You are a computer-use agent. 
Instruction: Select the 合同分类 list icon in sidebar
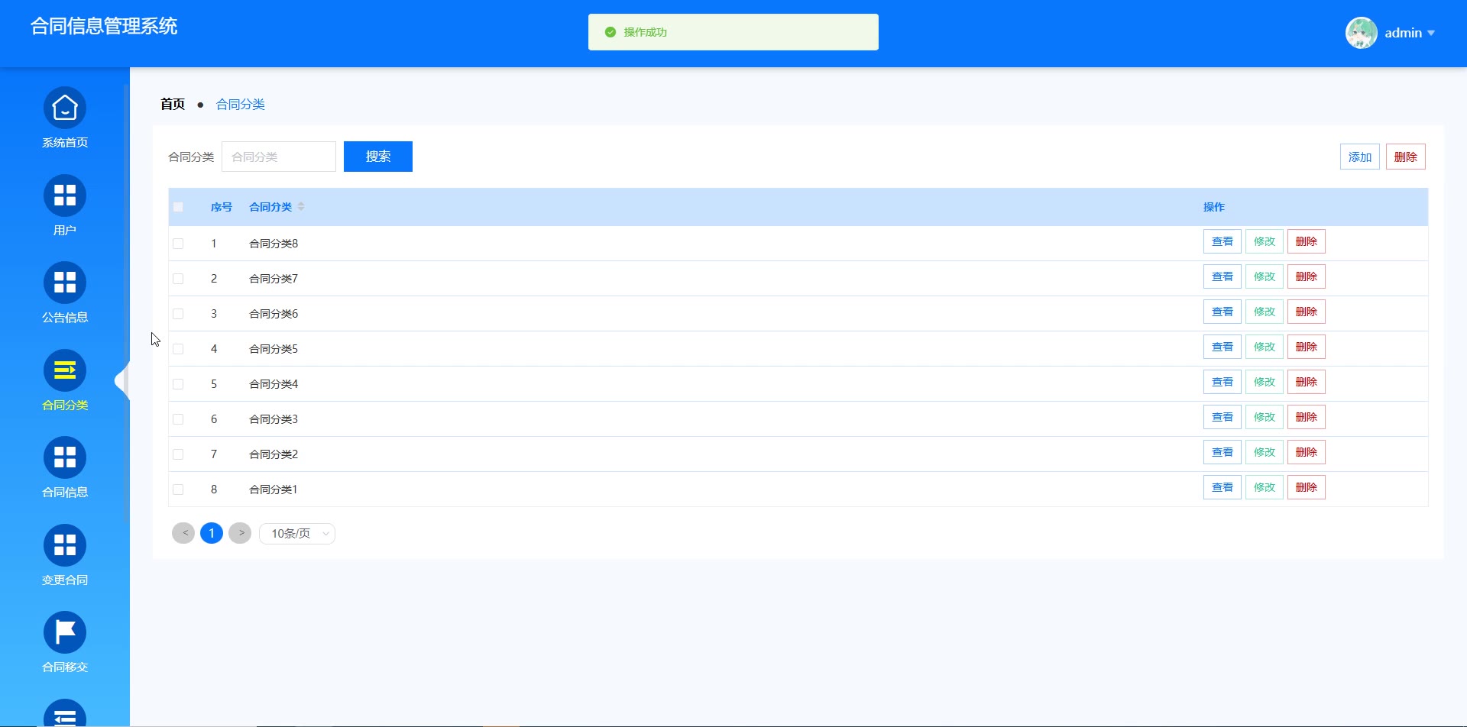(65, 370)
